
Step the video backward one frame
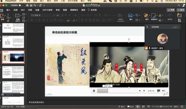[140, 91]
